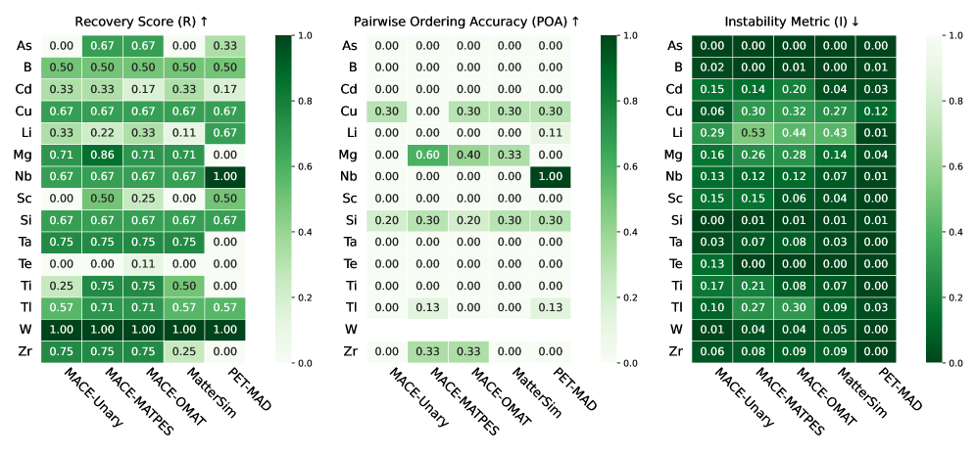
Task: Select the 1.00 cell in Pairwise Ordering Accuracy heatmap
Action: pyautogui.click(x=551, y=176)
